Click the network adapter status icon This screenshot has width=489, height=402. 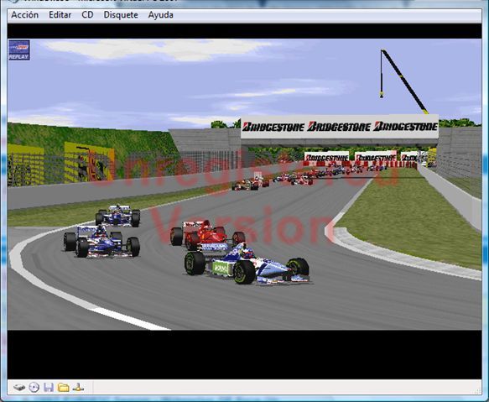[78, 388]
